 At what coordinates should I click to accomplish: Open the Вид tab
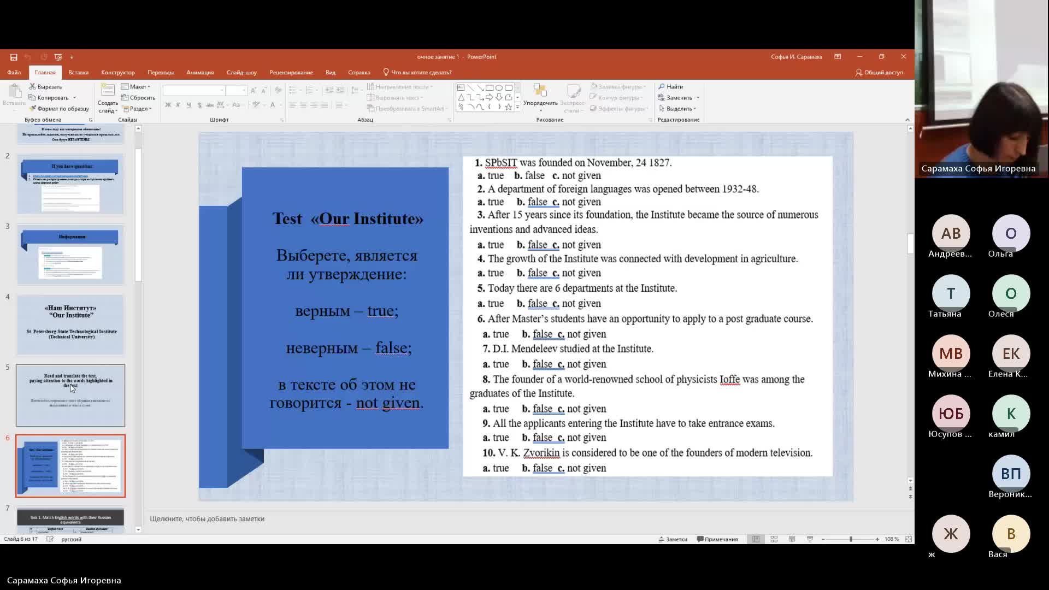(x=331, y=73)
